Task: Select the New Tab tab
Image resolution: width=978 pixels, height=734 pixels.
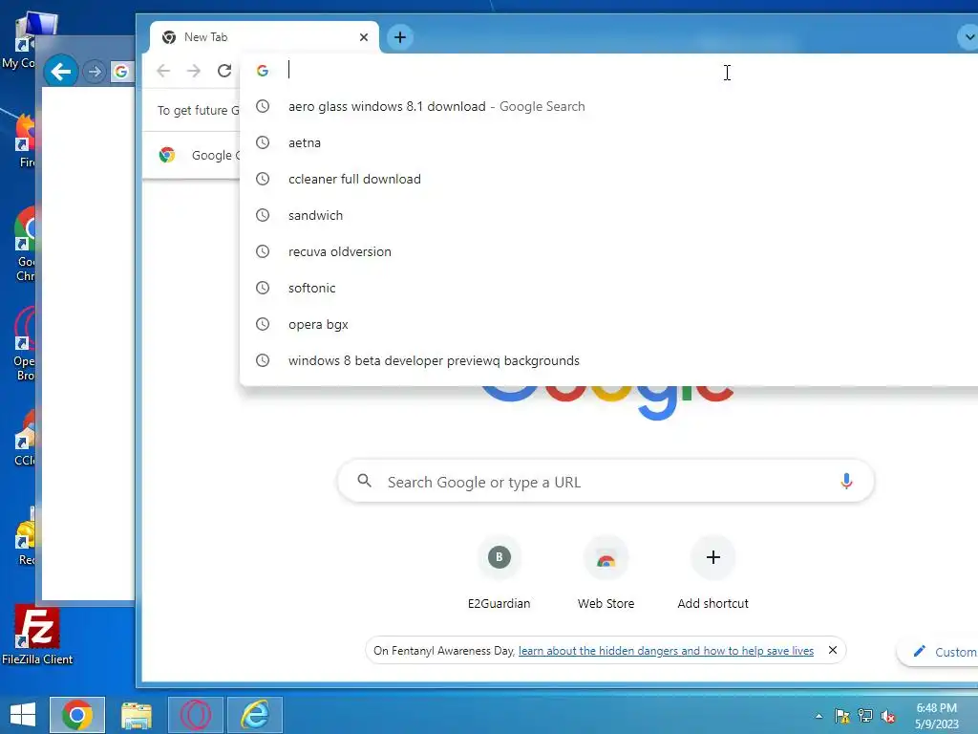Action: pos(265,37)
